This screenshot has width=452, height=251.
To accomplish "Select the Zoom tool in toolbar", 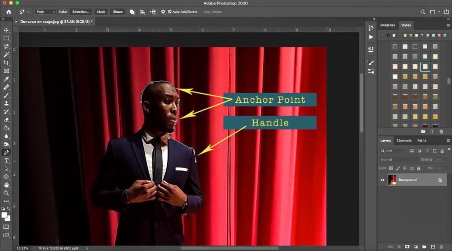I will point(6,193).
